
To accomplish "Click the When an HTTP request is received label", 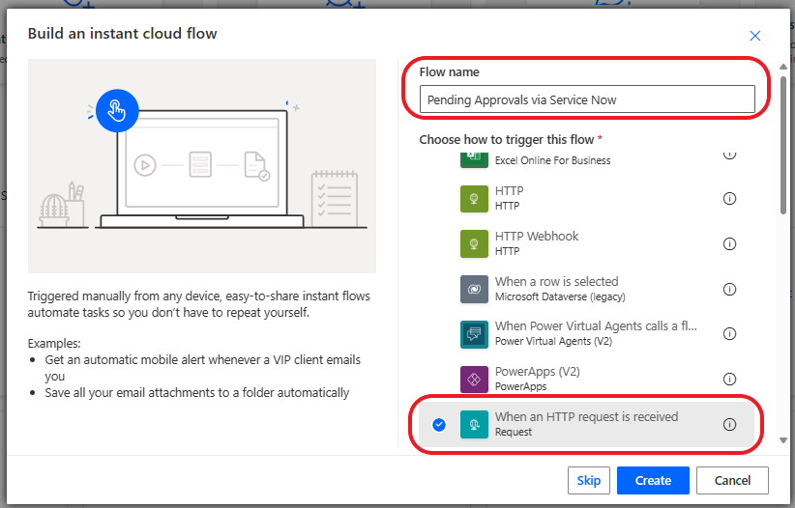I will click(x=587, y=417).
